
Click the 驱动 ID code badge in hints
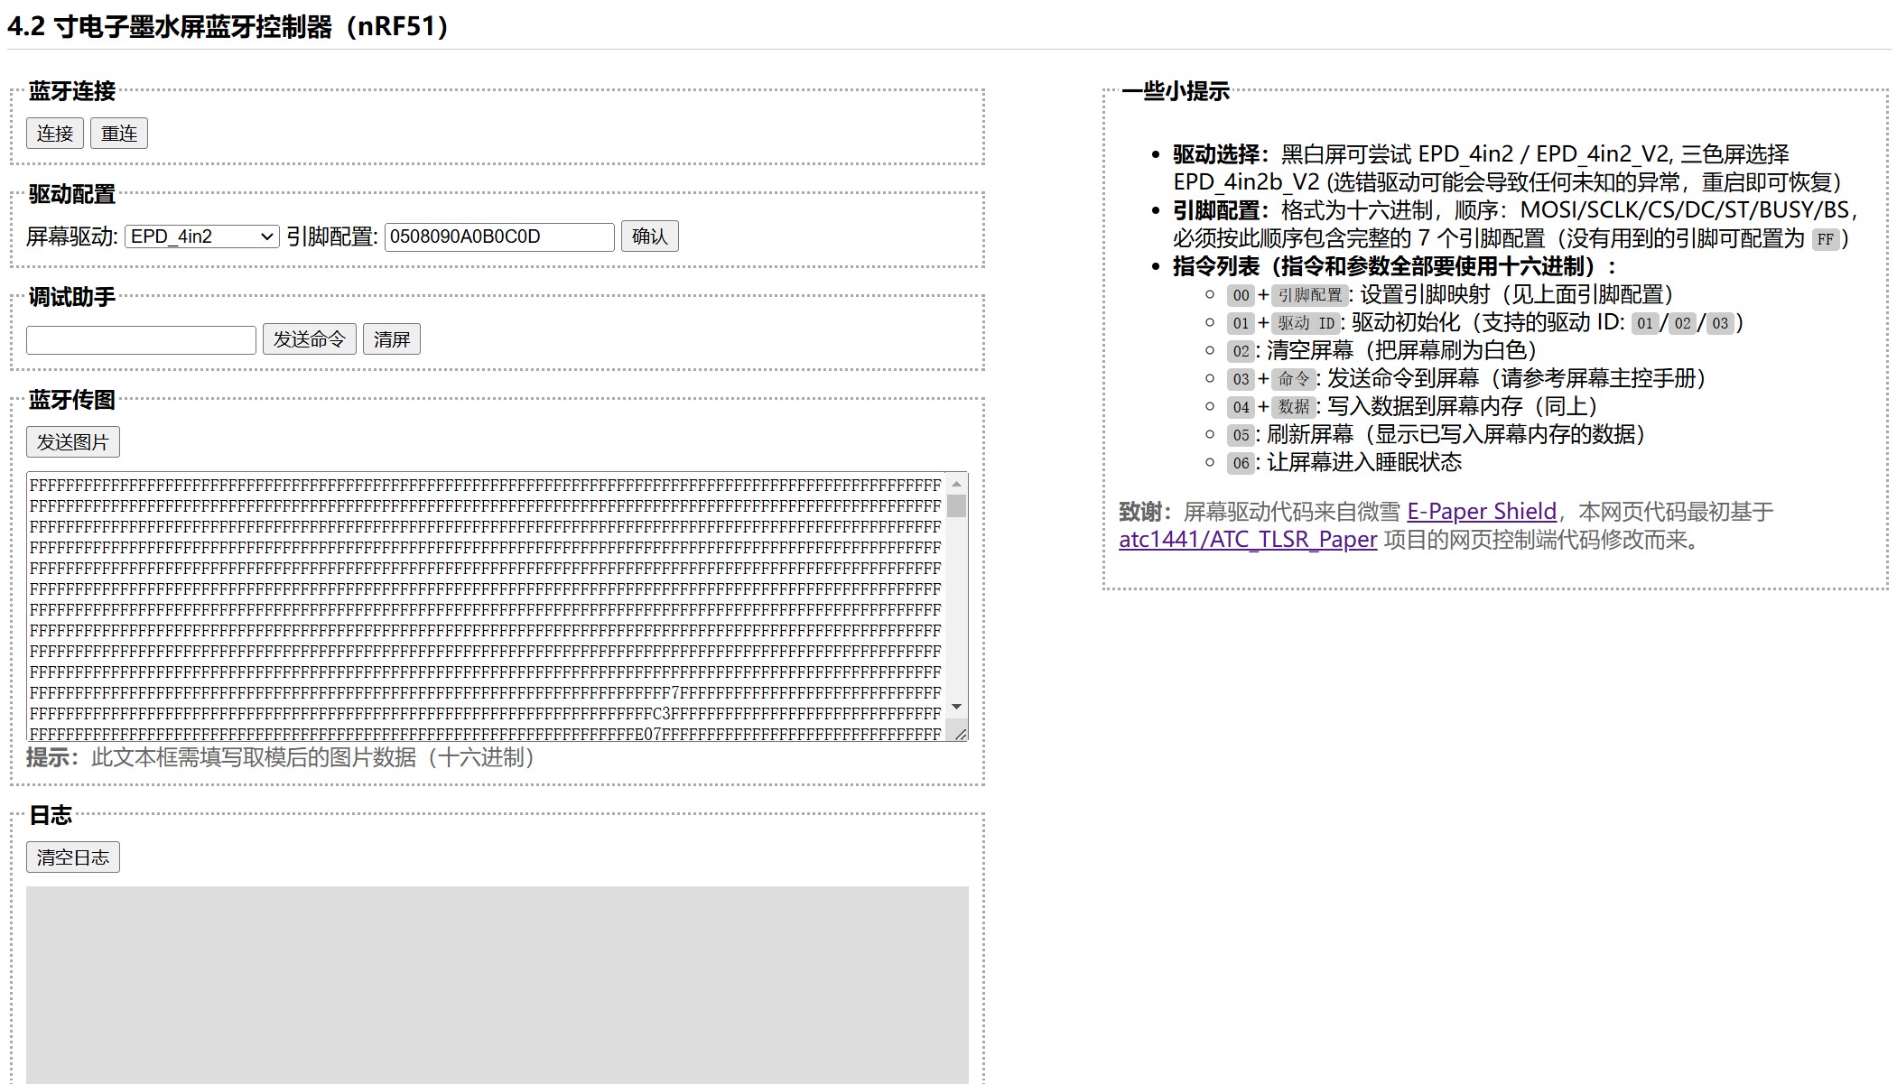point(1306,323)
